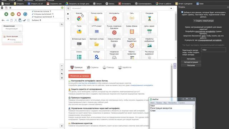The image size is (229, 129).
Task: Click Запуск in the top toolbar
Action: click(x=97, y=4)
